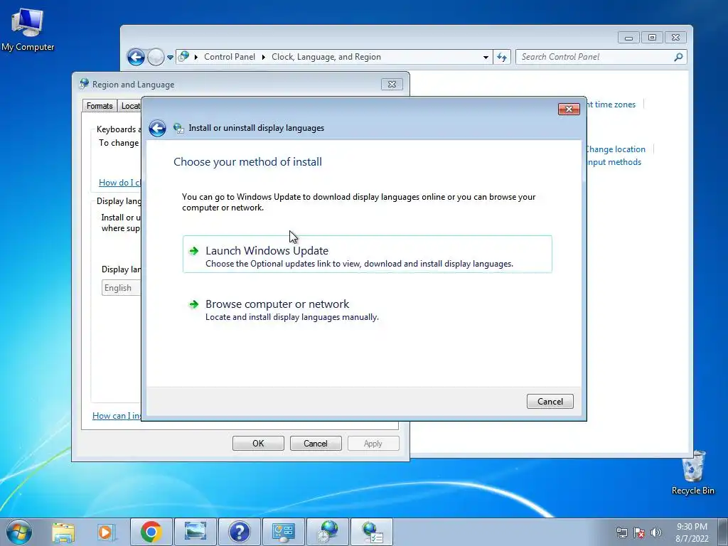Click the Action Center flag tray icon

pyautogui.click(x=639, y=532)
